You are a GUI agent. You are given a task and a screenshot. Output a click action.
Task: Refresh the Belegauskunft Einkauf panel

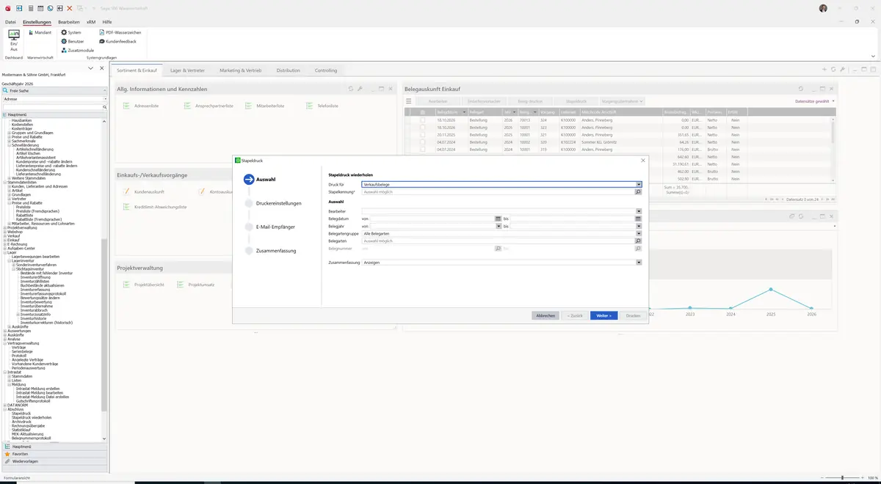800,89
